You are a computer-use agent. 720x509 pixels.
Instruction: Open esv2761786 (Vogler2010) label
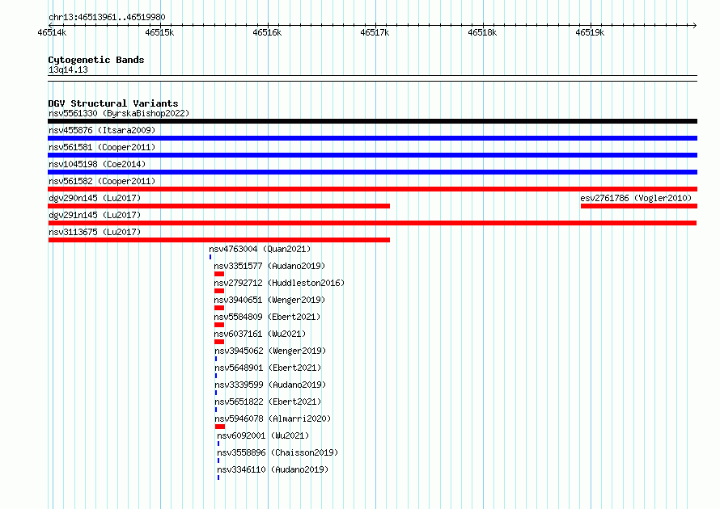(x=636, y=198)
